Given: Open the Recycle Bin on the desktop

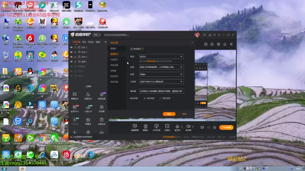Looking at the screenshot, I should (x=6, y=56).
